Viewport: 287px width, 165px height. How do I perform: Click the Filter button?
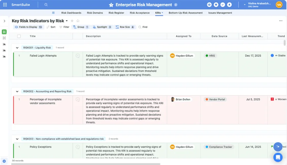tap(64, 27)
